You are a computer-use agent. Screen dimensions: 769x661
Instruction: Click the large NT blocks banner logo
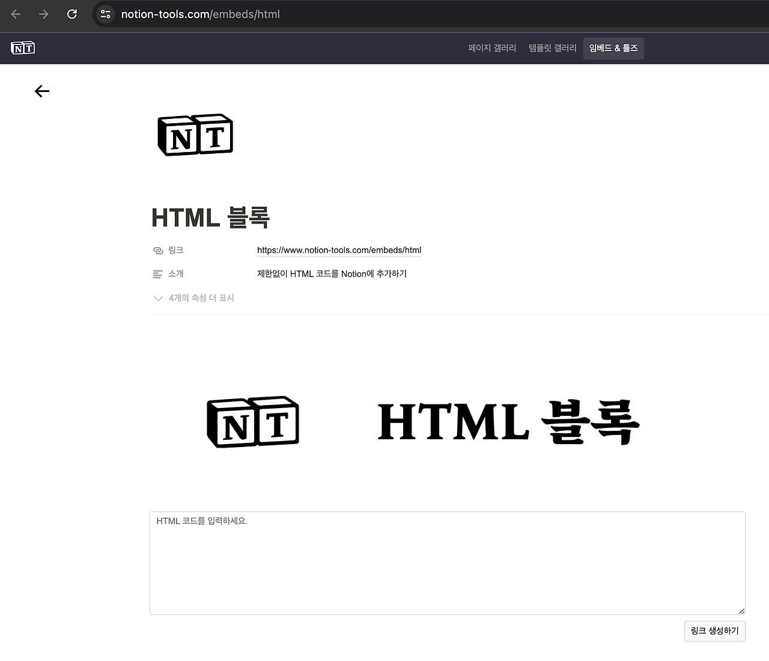pos(253,422)
